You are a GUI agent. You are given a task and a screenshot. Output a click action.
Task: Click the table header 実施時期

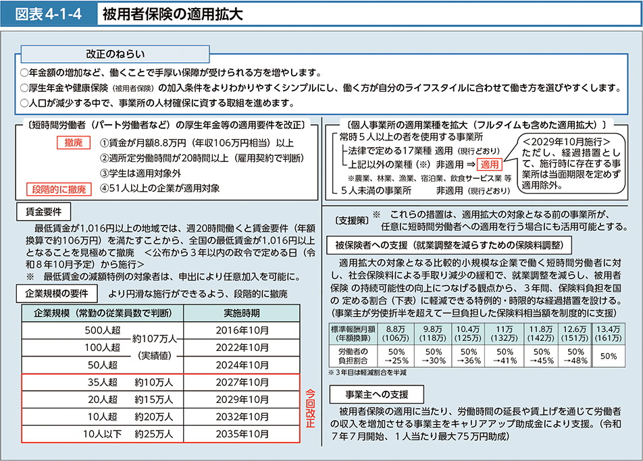(x=242, y=313)
